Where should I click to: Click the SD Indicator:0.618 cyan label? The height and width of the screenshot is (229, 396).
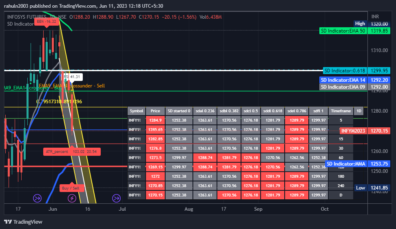point(356,71)
